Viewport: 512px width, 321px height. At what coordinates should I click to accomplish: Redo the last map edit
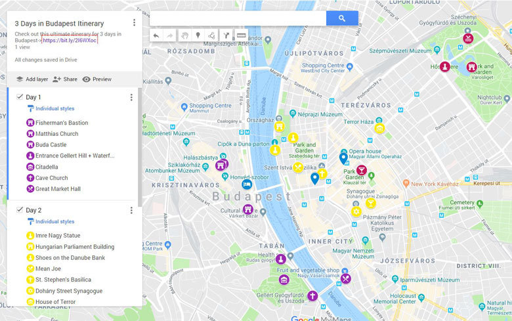tap(170, 35)
